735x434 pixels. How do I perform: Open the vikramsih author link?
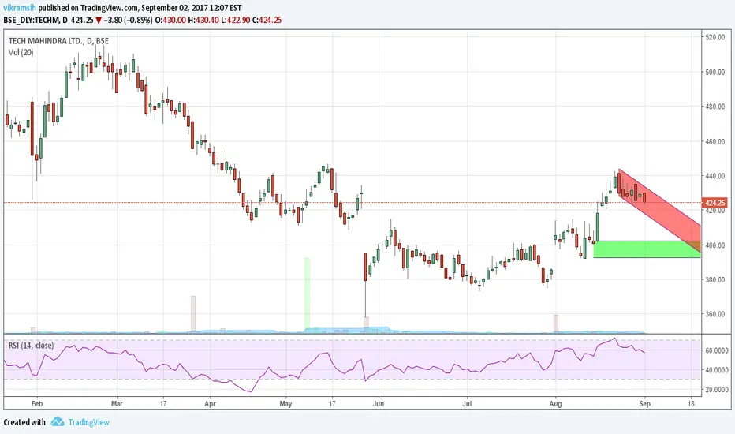20,8
